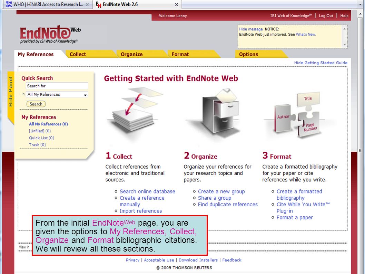The image size is (365, 274).
Task: Open Trash (0)
Action: [x=37, y=145]
